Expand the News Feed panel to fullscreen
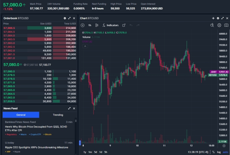Viewport: 230px width, 155px height. tap(69, 108)
